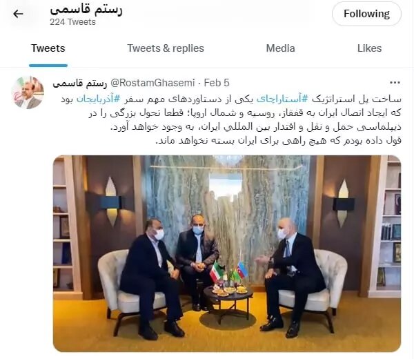This screenshot has height=359, width=414.
Task: Click the tweet body text to open it
Action: [231, 119]
